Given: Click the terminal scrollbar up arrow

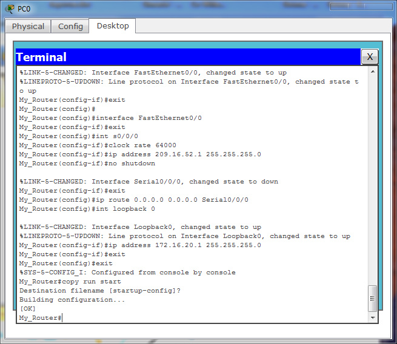Looking at the screenshot, I should tap(373, 72).
